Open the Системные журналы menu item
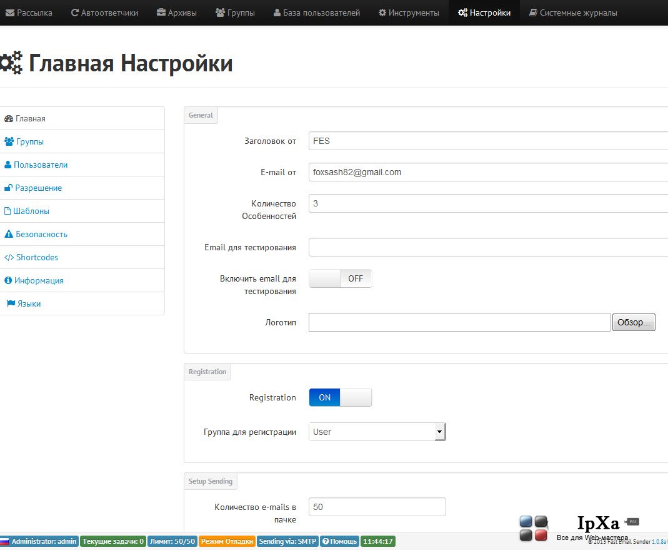 (x=573, y=13)
